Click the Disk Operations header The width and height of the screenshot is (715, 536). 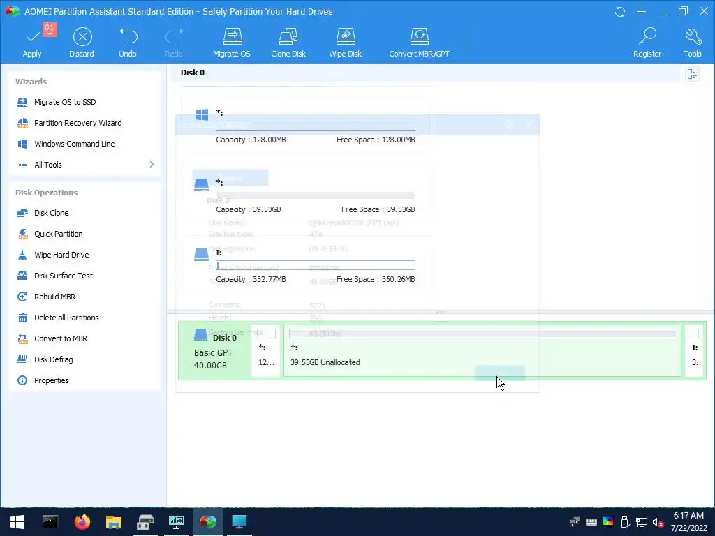pyautogui.click(x=47, y=193)
